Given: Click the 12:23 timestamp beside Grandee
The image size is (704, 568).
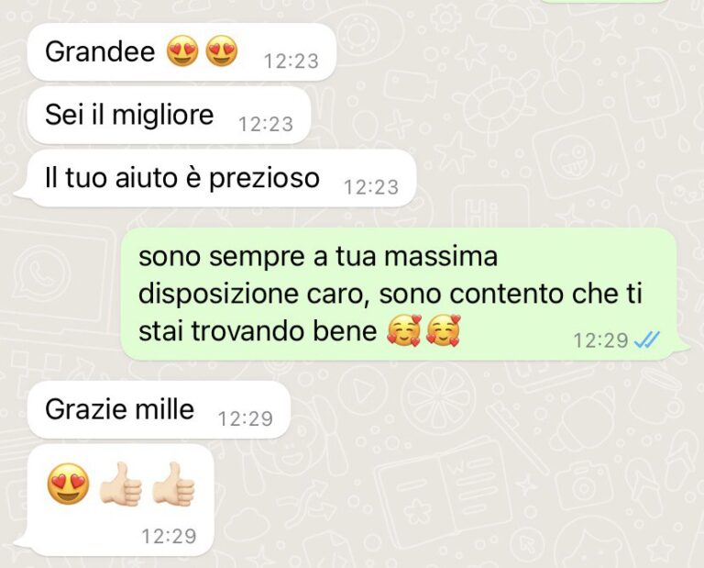Looking at the screenshot, I should (291, 61).
